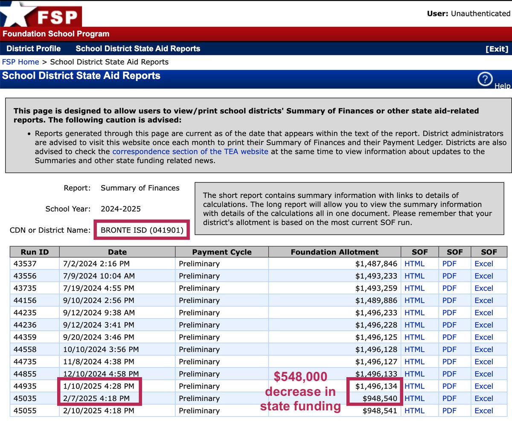Click the Run ID column header
The height and width of the screenshot is (421, 512).
pos(35,252)
